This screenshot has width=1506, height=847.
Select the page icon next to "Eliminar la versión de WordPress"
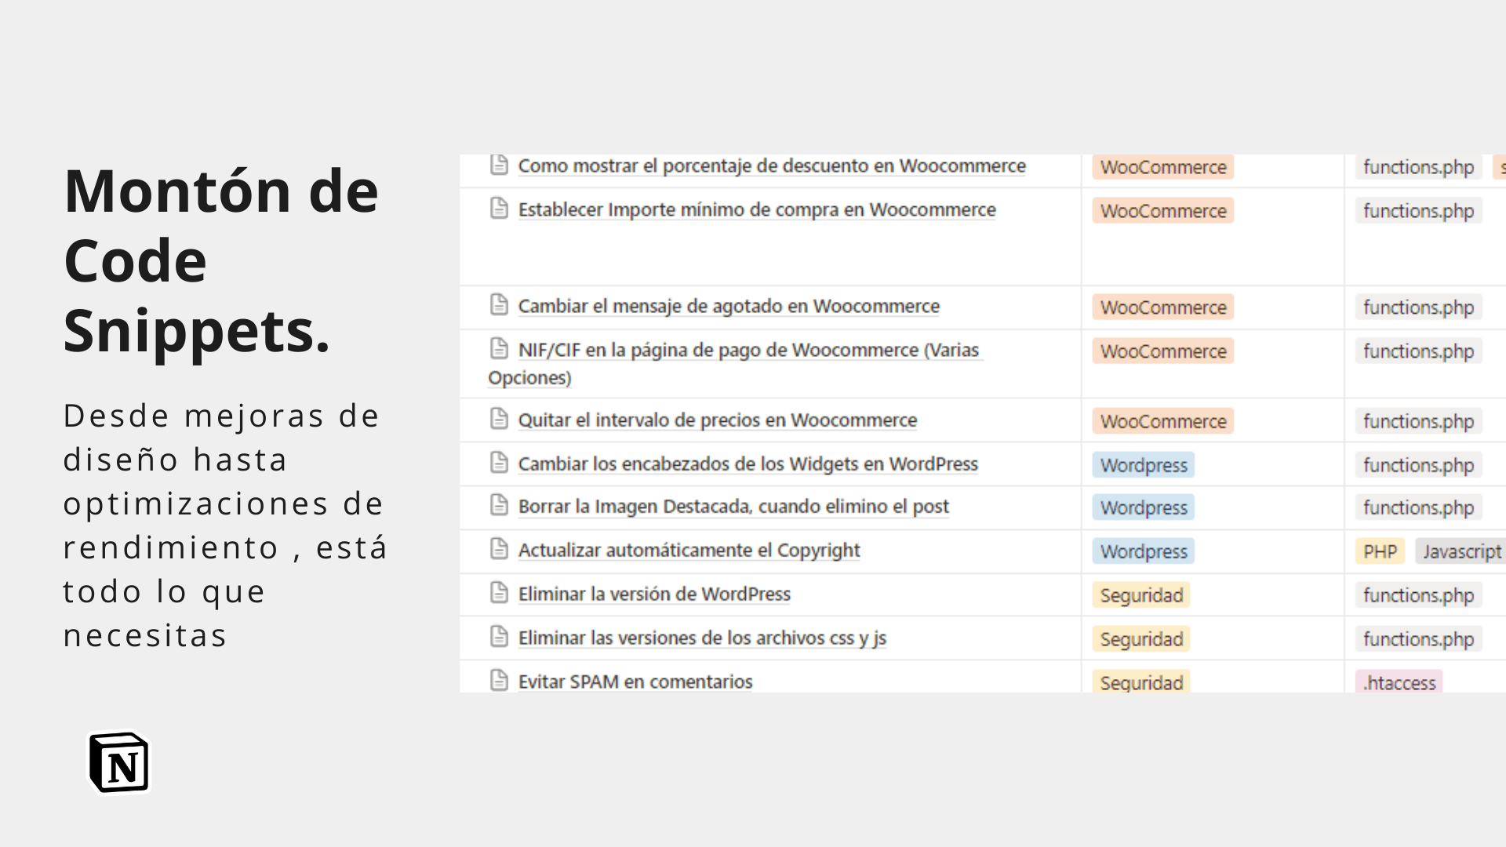[x=500, y=593]
